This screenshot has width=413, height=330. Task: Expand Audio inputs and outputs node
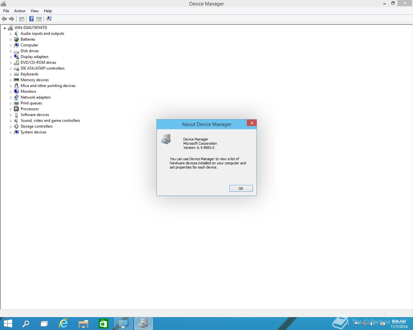[11, 34]
